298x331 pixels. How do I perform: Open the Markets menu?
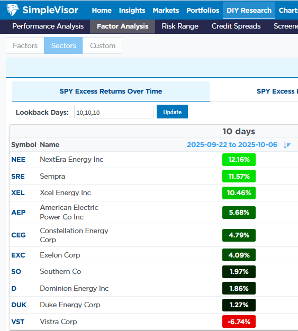click(166, 11)
